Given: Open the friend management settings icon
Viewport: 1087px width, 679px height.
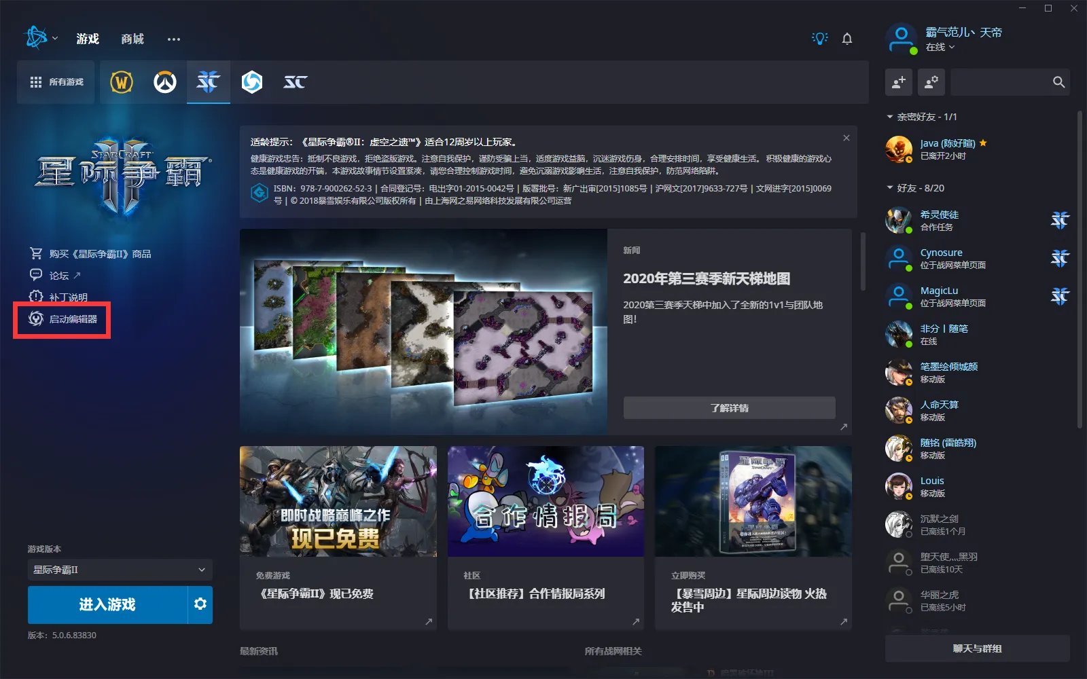Looking at the screenshot, I should pos(931,82).
